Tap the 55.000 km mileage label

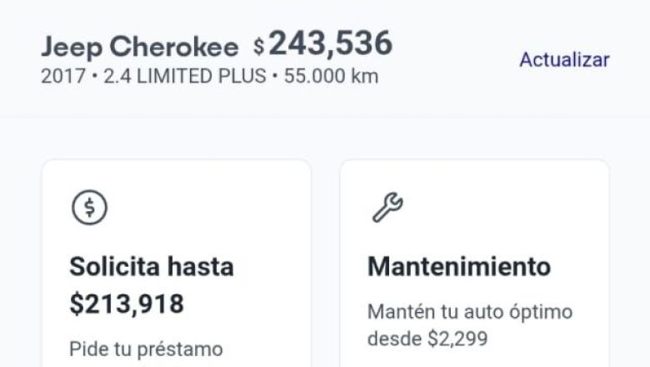coord(331,76)
